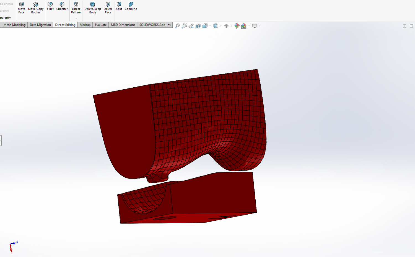Activate the Chamfer tool
415x257 pixels.
[x=62, y=6]
